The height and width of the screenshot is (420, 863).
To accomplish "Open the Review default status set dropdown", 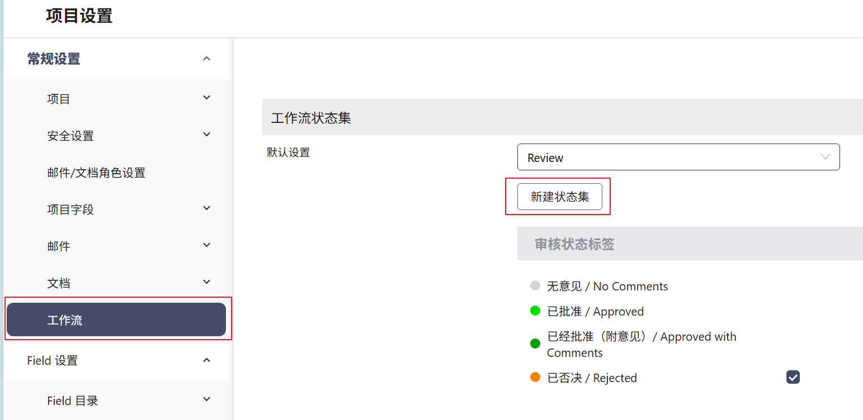I will tap(678, 157).
